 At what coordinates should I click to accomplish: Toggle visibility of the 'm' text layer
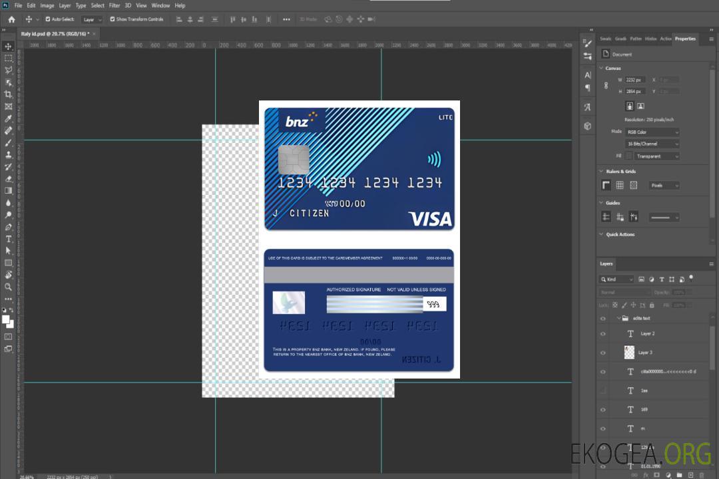point(603,429)
